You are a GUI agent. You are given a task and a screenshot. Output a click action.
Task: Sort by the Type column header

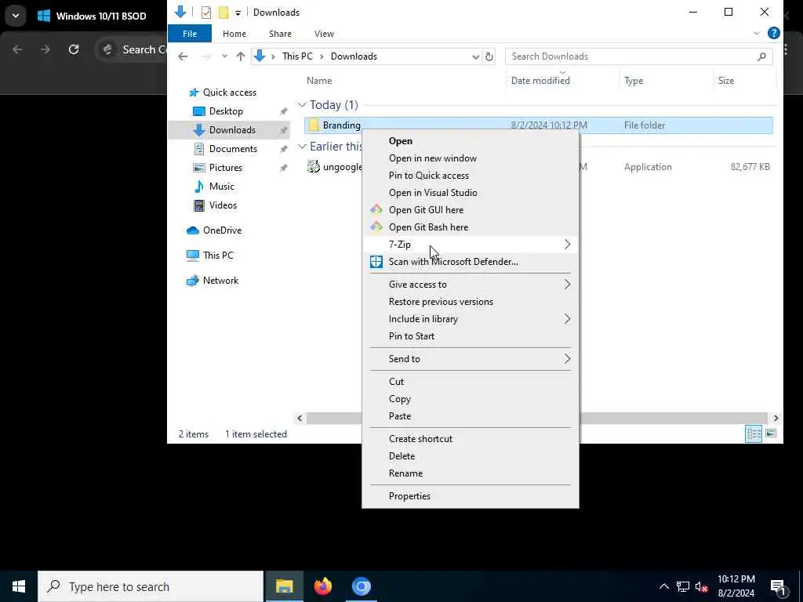[x=665, y=81]
